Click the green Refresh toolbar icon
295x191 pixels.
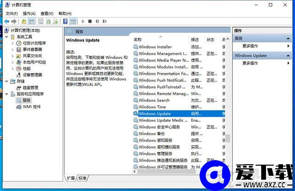pyautogui.click(x=48, y=22)
